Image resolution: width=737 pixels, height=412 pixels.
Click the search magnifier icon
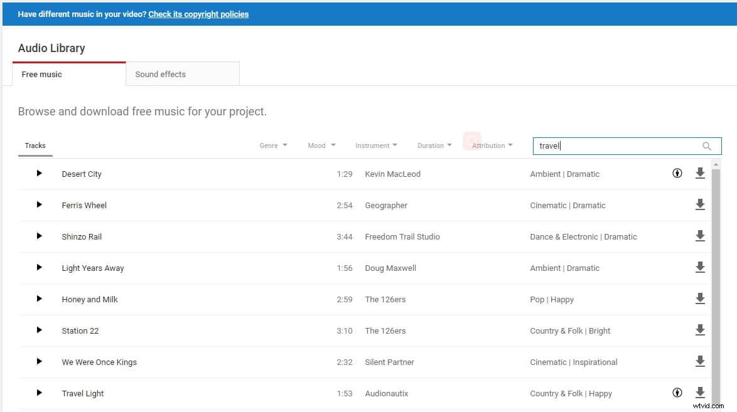click(707, 146)
